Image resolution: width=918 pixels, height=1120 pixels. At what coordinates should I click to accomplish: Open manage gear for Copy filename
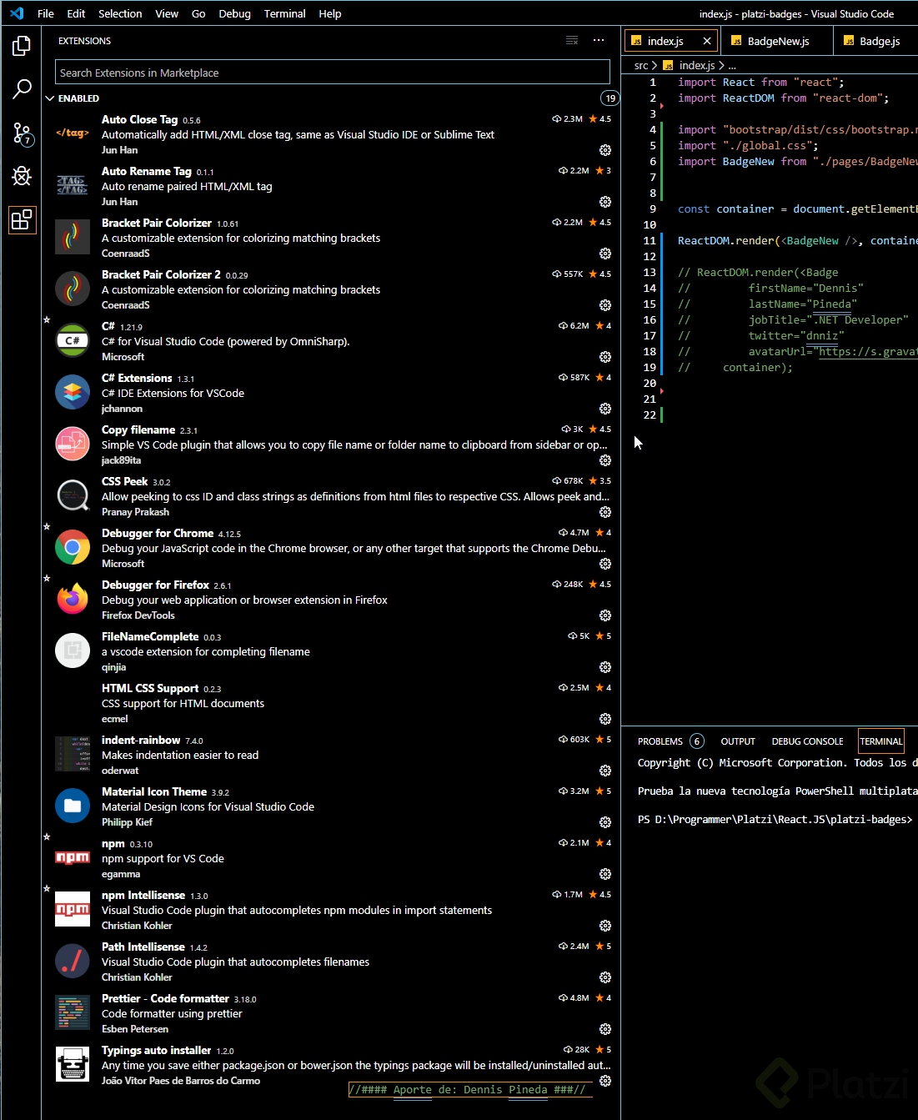pos(605,460)
